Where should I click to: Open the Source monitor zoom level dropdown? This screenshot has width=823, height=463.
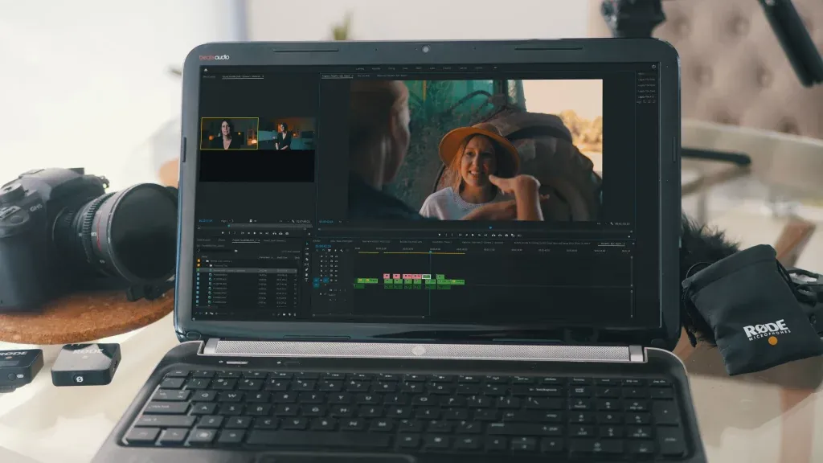226,221
